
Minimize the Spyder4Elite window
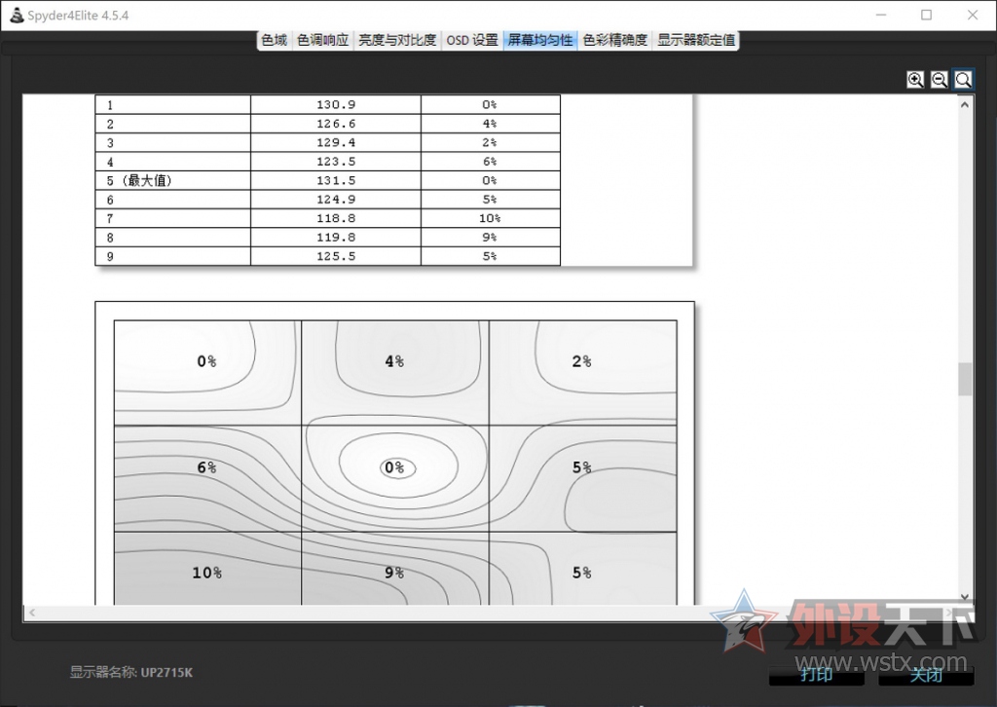881,16
